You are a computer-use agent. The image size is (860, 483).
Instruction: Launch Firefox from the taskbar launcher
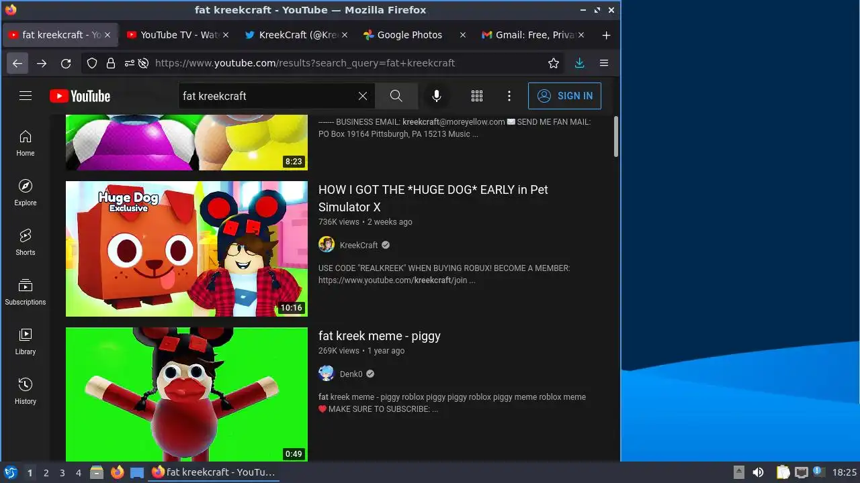pos(117,472)
